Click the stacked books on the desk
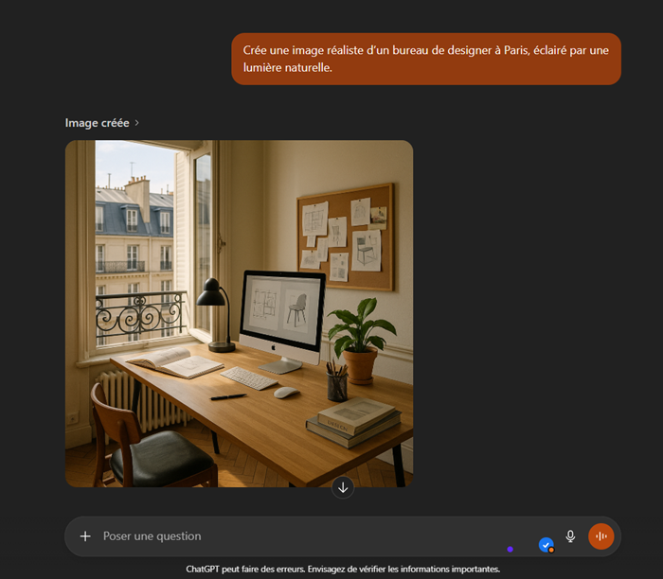Image resolution: width=663 pixels, height=579 pixels. (354, 421)
